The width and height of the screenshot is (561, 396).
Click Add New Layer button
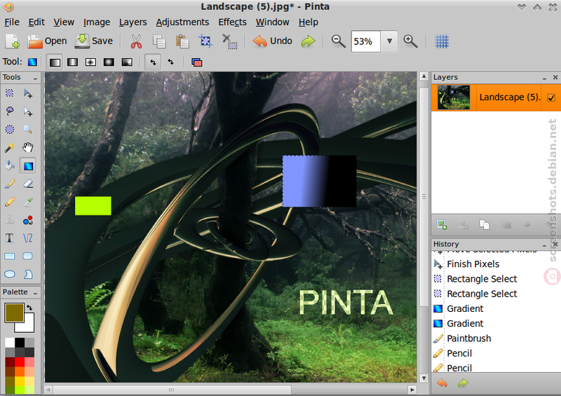442,225
